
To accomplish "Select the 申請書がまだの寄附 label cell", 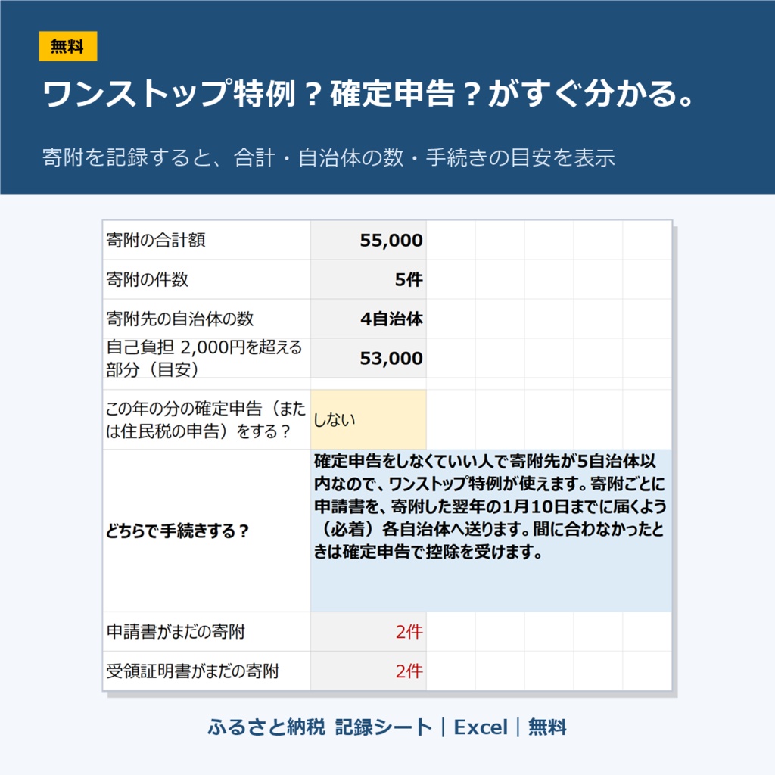I will pos(206,632).
